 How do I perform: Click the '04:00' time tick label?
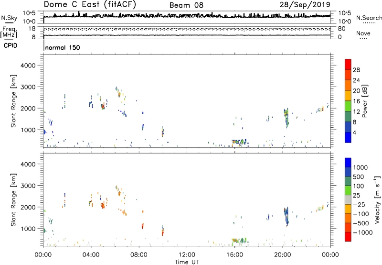[x=91, y=255]
